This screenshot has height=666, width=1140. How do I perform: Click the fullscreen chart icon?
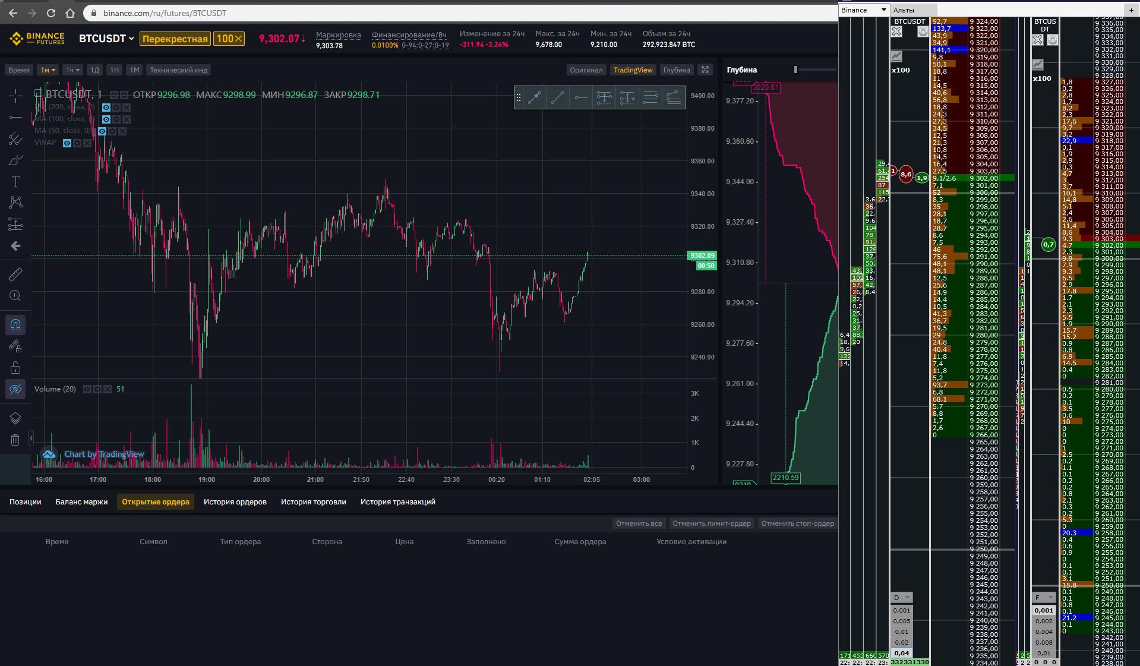[705, 70]
